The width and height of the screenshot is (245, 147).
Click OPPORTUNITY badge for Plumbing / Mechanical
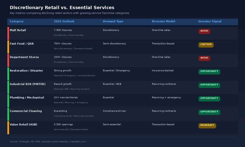coord(209,99)
